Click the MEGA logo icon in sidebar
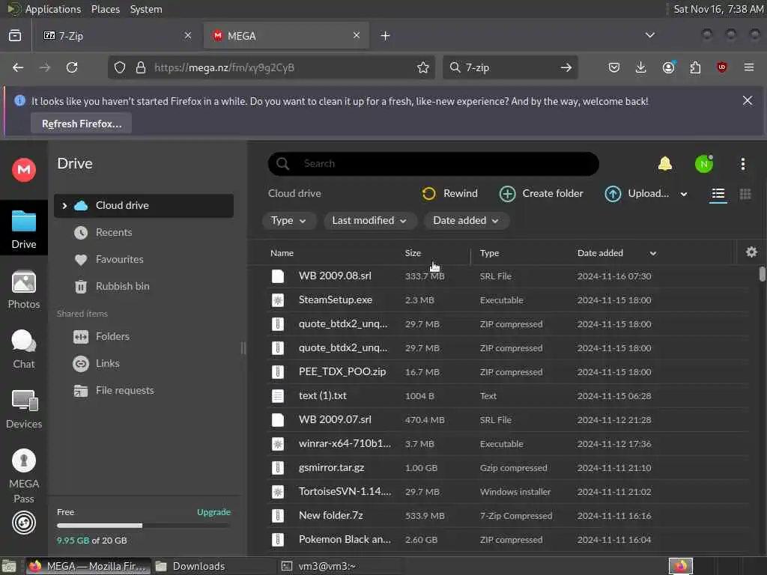 (23, 170)
